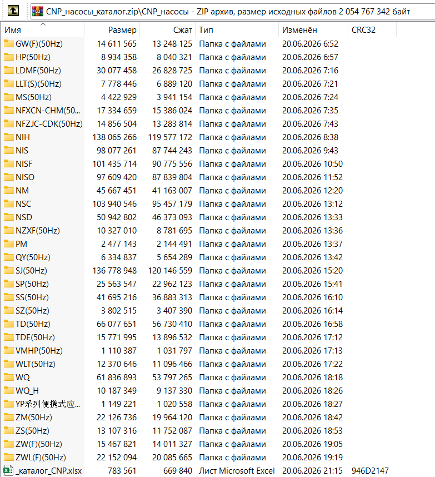Click Лист Microsoft Excel type cell
The width and height of the screenshot is (435, 477).
click(237, 471)
